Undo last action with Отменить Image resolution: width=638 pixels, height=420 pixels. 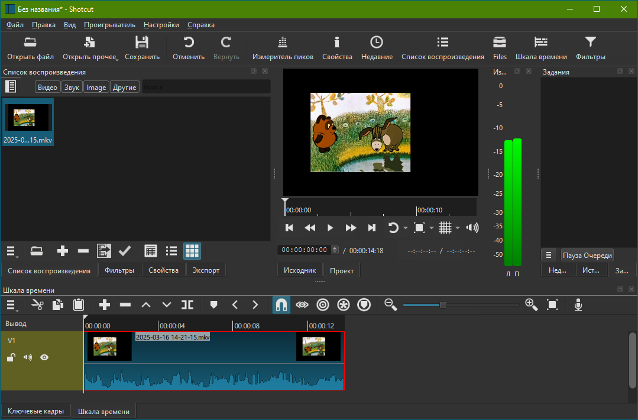tap(189, 48)
